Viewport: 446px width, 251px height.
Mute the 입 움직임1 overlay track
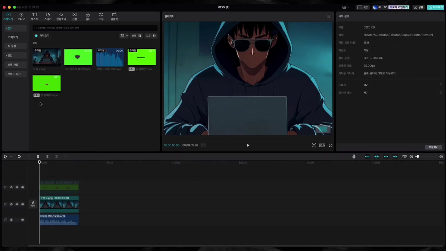tap(23, 187)
